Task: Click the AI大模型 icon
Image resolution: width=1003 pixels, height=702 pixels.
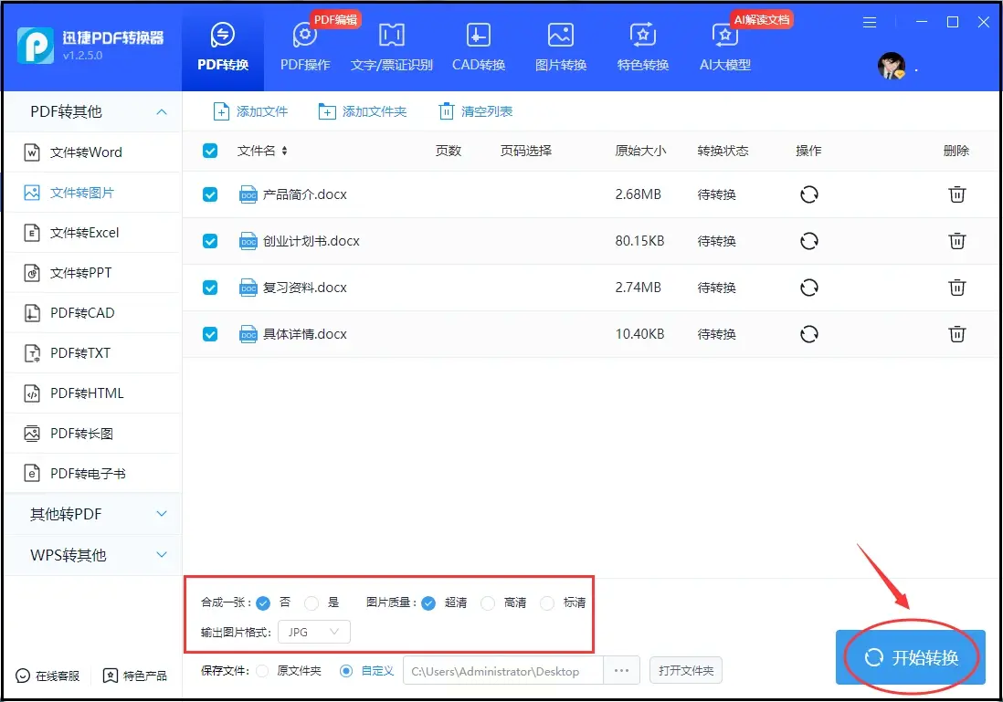Action: pyautogui.click(x=724, y=37)
